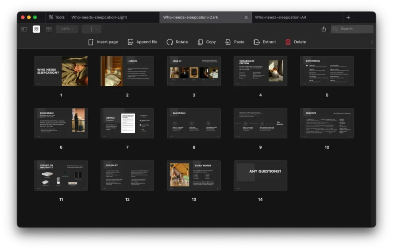
Task: Select the page 7 Article thumbnail
Action: 127,123
